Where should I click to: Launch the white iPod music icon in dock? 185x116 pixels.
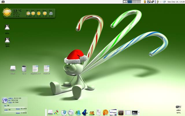point(99,112)
